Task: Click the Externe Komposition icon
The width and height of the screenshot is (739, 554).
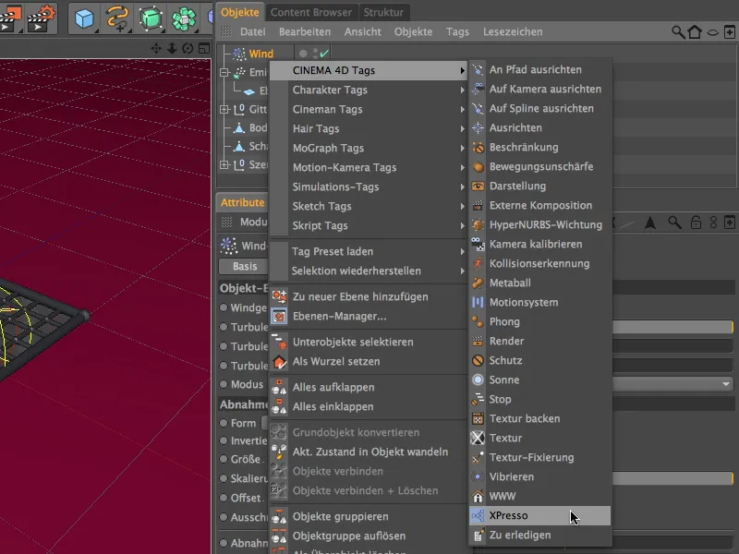Action: (x=478, y=205)
